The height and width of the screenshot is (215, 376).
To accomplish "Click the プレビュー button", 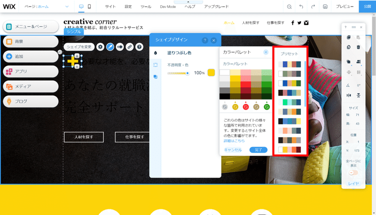I will pyautogui.click(x=345, y=7).
